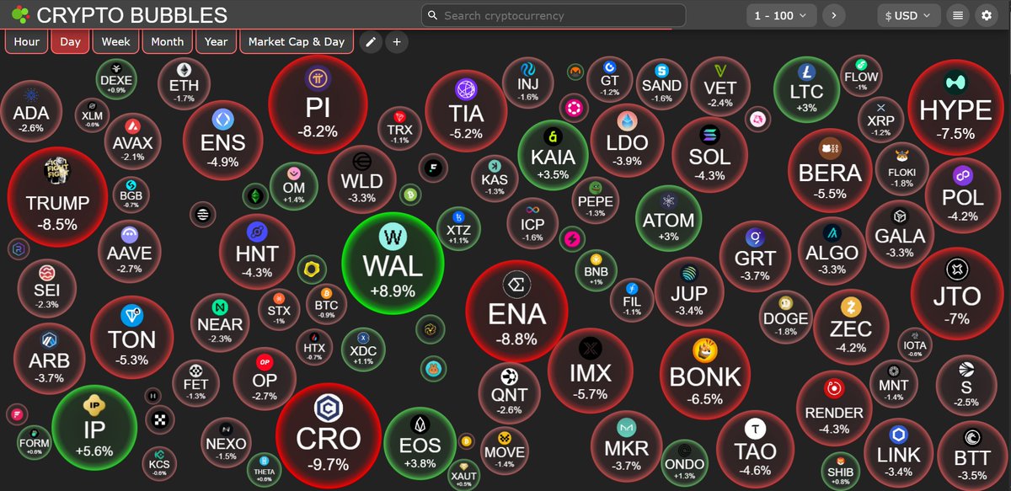Select the WAL bubble
Screen dimensions: 1011x491
pos(393,264)
